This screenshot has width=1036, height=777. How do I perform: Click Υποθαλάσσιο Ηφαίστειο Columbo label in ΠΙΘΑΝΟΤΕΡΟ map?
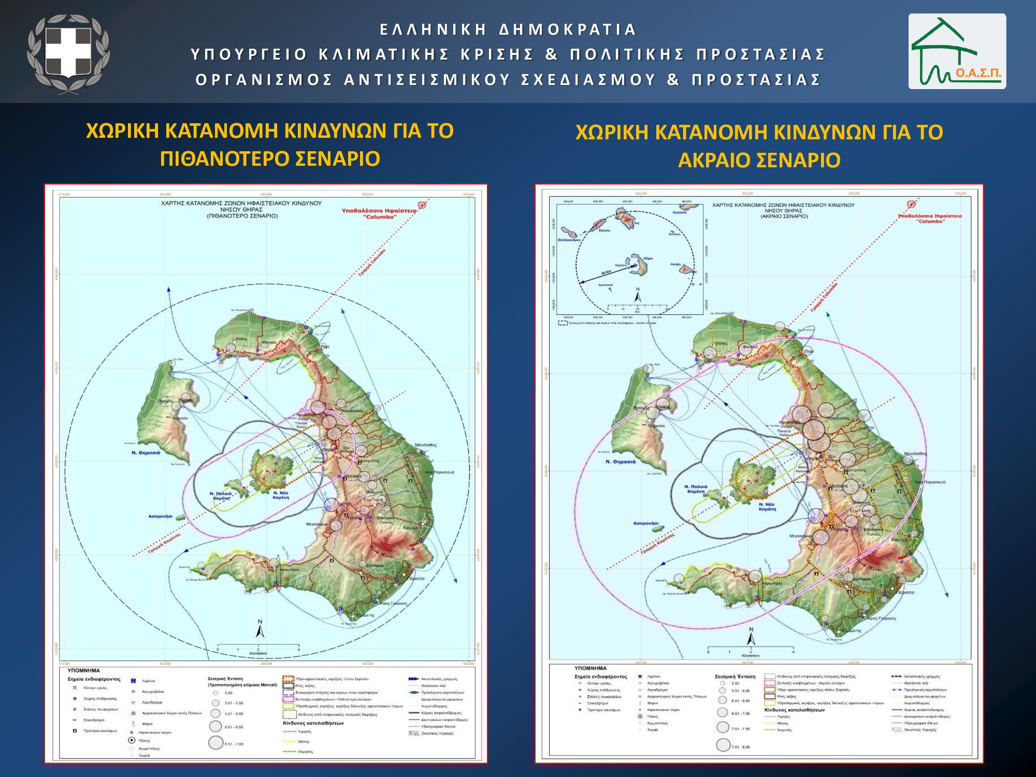tap(380, 213)
